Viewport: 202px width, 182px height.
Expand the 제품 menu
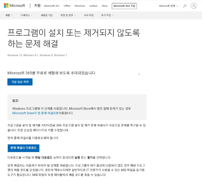point(9,15)
